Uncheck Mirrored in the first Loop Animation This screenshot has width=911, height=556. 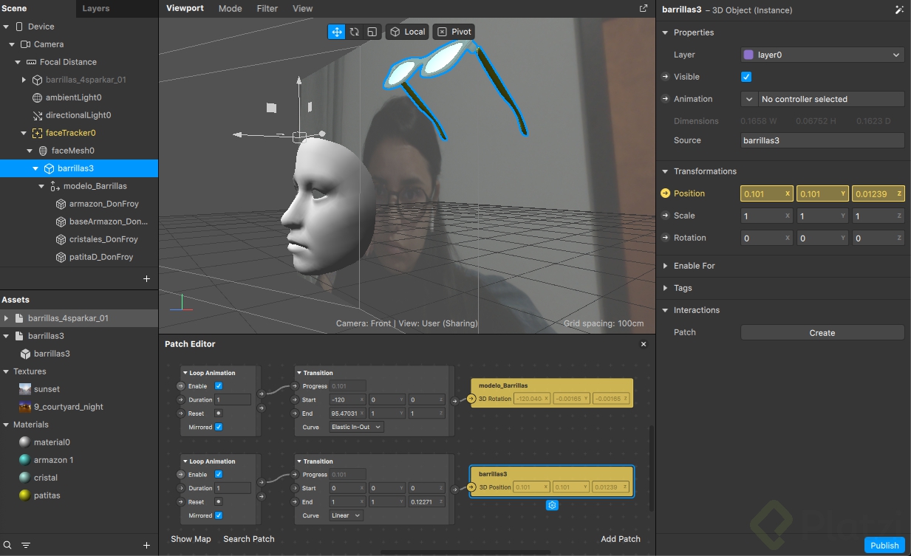pos(219,427)
